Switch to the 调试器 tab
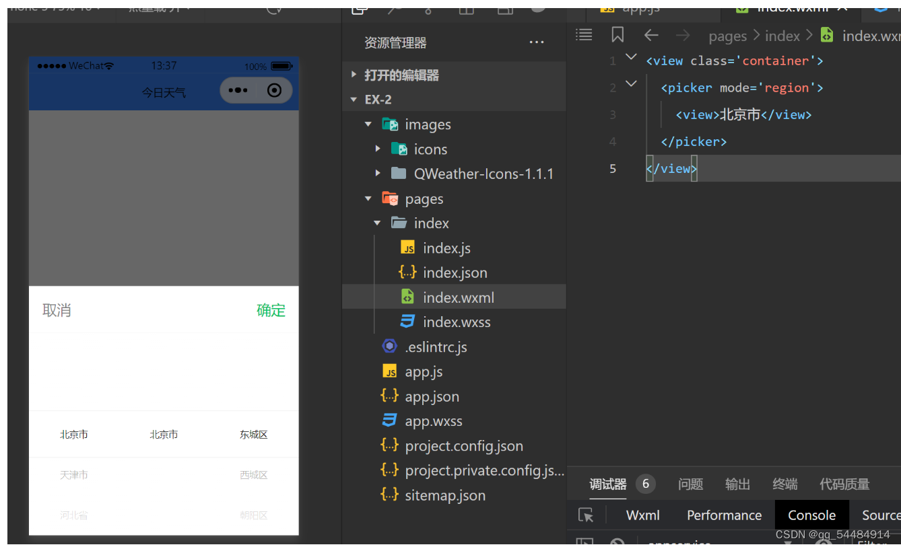This screenshot has height=547, width=901. pos(608,484)
